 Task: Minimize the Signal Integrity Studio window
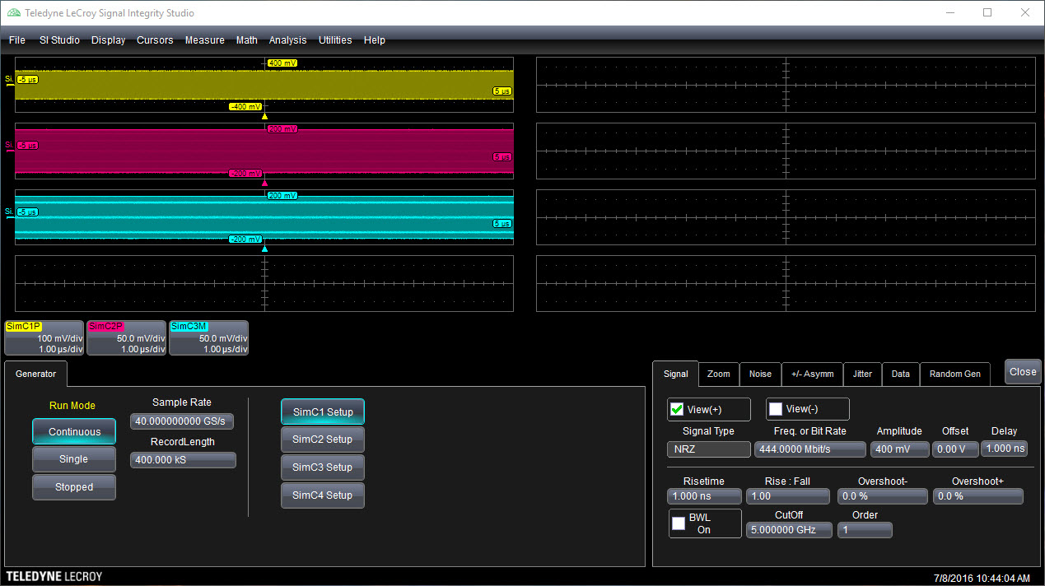pos(951,13)
